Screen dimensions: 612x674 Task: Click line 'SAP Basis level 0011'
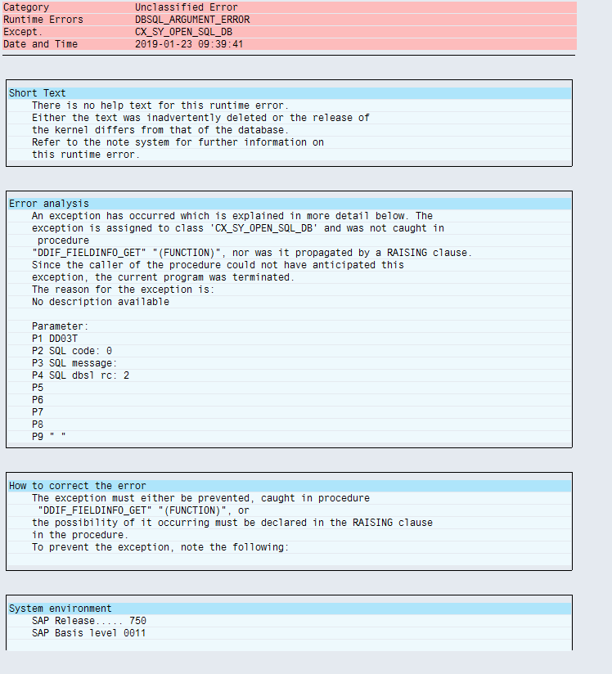coord(88,633)
